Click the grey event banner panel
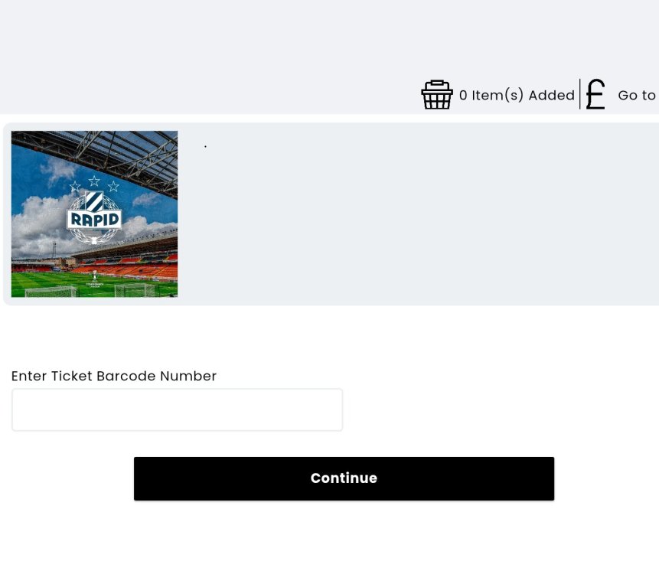 [421, 222]
